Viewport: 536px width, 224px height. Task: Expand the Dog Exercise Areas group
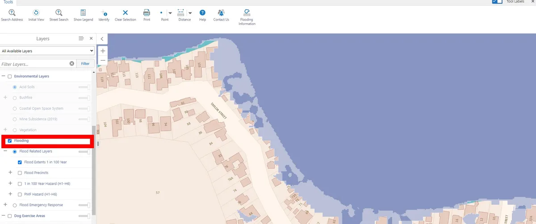pos(4,216)
